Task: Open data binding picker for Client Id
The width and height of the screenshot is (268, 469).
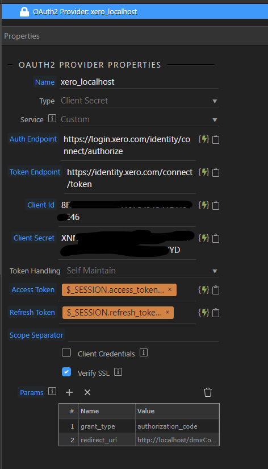Action: click(x=203, y=205)
